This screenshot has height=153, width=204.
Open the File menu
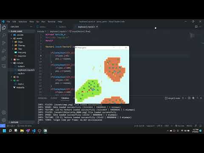coord(8,22)
